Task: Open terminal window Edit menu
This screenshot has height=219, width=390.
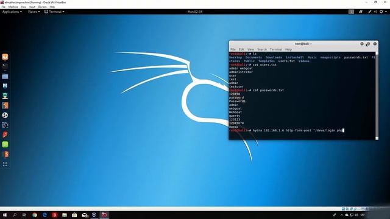Action: (241, 49)
